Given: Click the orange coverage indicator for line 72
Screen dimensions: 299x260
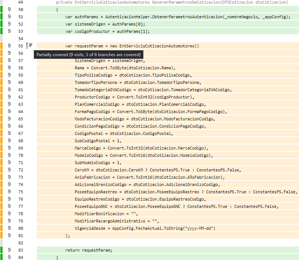Looking at the screenshot, I should [x=2, y=170].
